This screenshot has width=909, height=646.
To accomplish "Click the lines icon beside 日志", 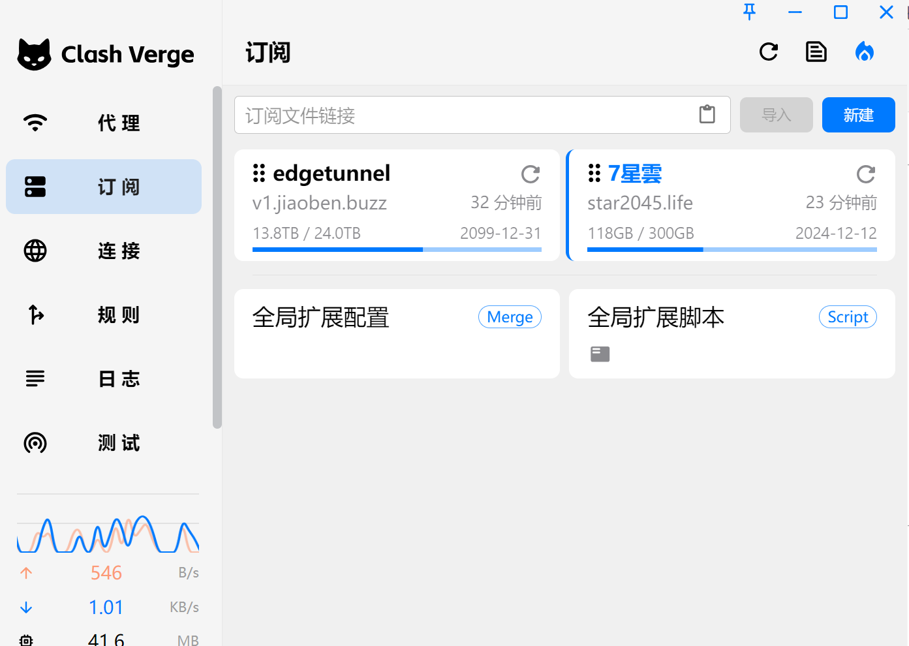I will pyautogui.click(x=35, y=378).
